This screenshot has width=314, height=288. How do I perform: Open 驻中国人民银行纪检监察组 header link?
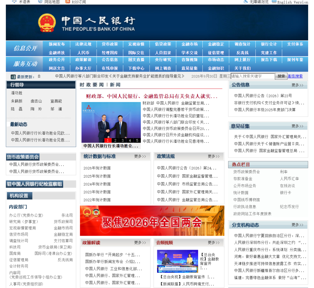(x=34, y=184)
